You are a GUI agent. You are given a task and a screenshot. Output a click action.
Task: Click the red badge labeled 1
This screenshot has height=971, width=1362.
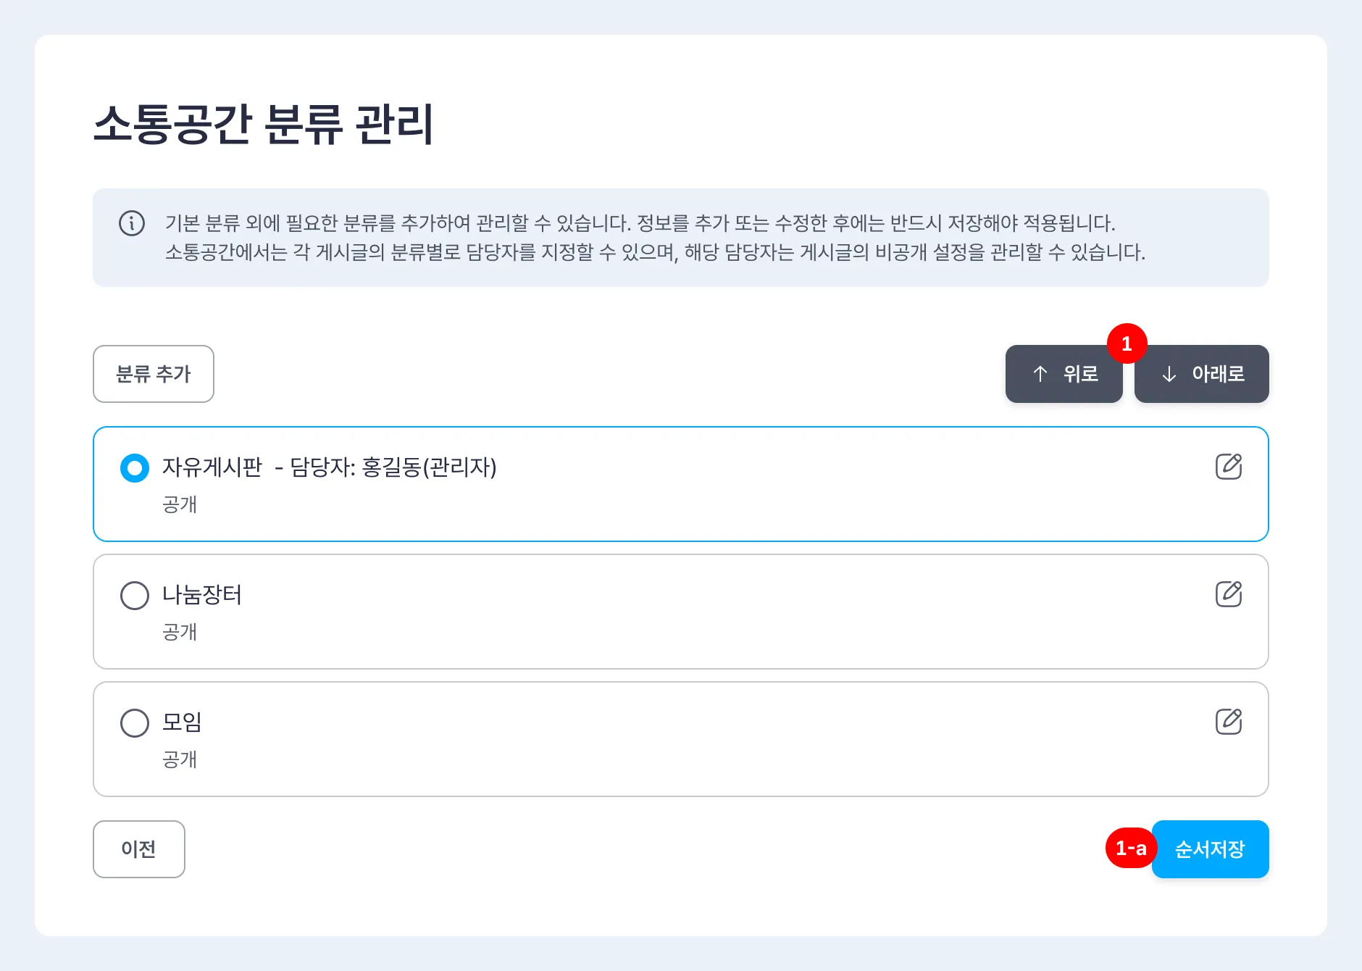(1127, 343)
